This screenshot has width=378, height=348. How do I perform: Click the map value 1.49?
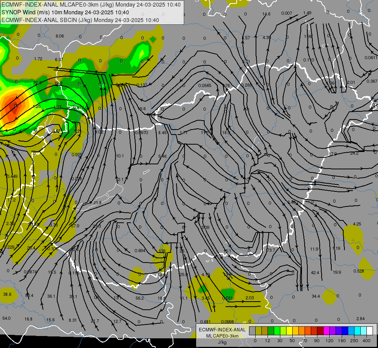click(307, 13)
